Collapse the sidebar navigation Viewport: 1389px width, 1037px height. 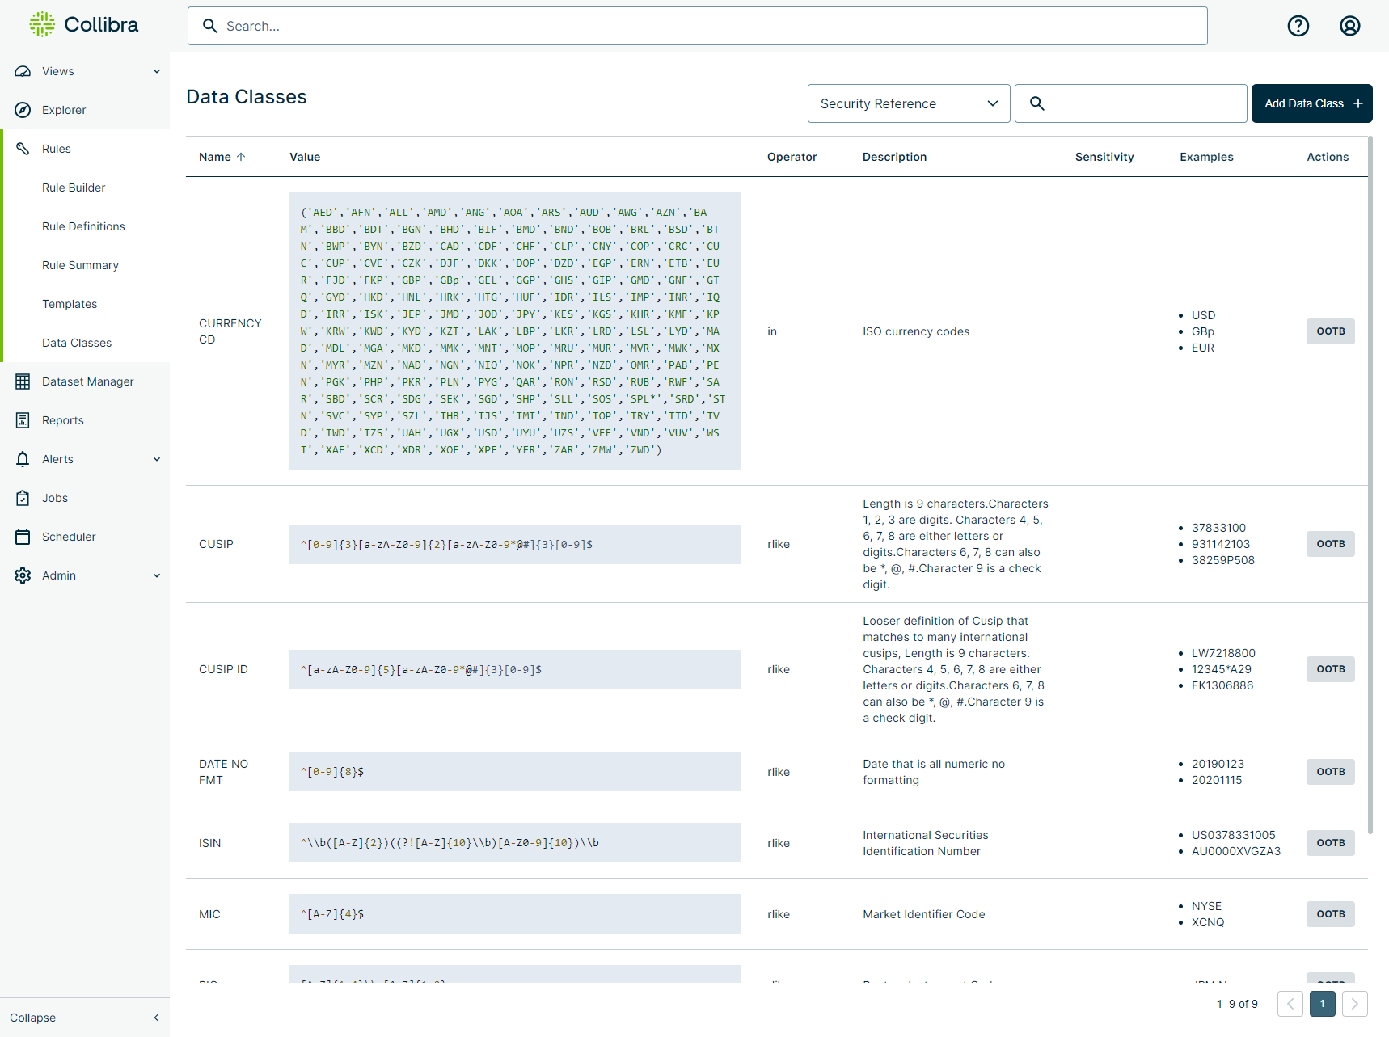[84, 1018]
